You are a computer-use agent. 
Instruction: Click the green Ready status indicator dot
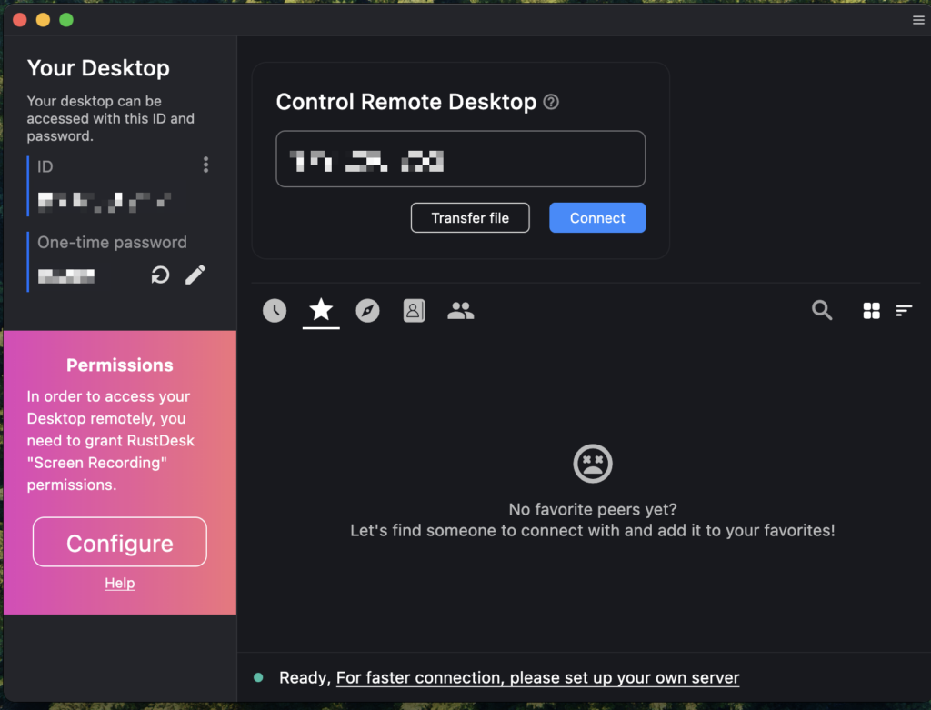259,678
